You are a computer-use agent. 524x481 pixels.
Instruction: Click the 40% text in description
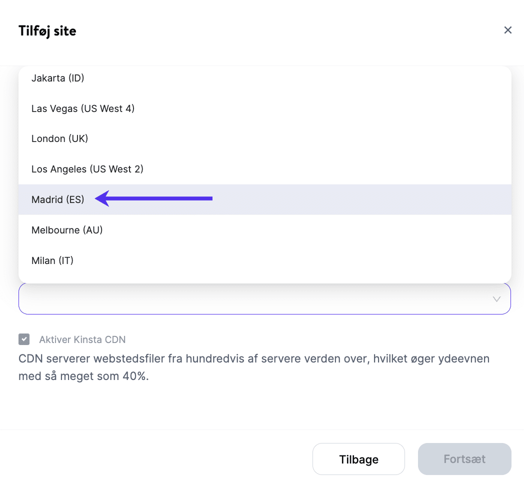click(x=135, y=376)
